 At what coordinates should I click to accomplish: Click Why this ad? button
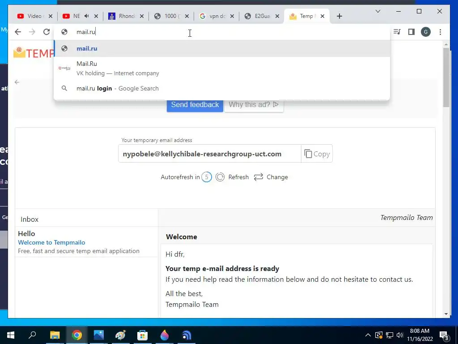pos(254,105)
